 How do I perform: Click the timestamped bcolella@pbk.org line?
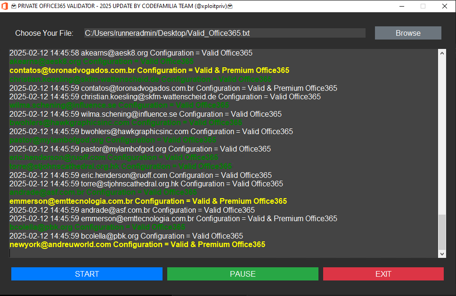click(x=126, y=236)
